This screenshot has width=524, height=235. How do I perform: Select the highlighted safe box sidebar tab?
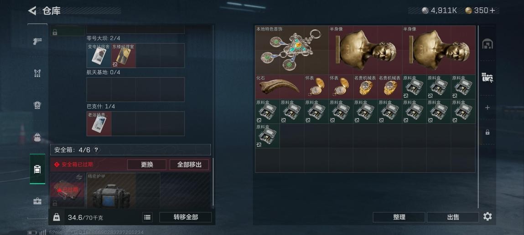click(x=37, y=169)
